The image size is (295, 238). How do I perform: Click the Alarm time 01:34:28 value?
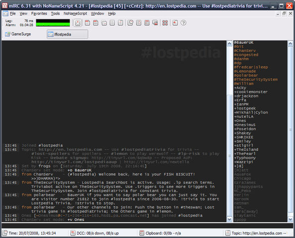tap(26, 25)
